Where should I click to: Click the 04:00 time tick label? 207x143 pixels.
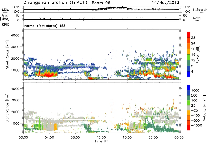(49, 138)
